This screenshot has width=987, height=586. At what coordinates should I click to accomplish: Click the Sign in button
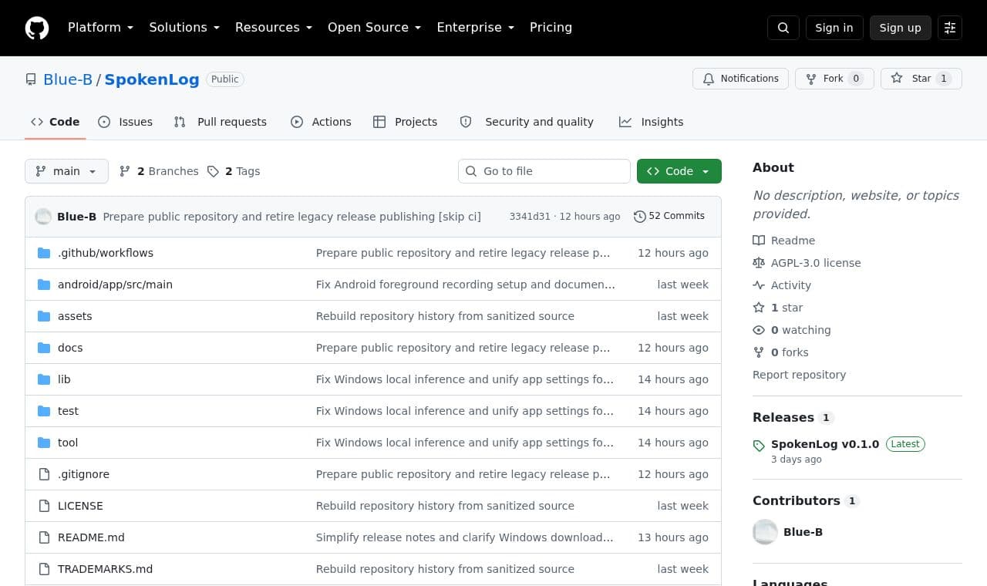(834, 28)
